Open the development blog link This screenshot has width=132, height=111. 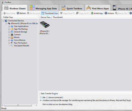click(58, 104)
